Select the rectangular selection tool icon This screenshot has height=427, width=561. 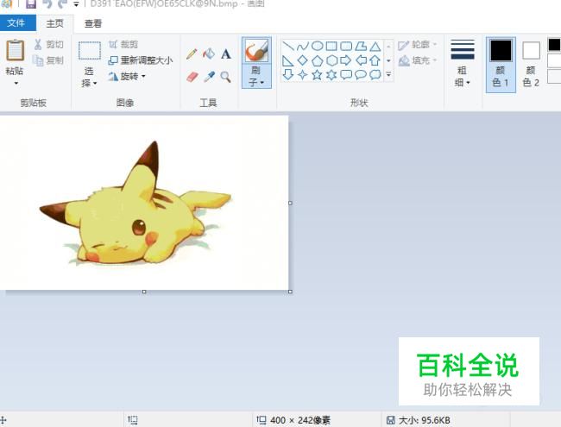click(90, 50)
